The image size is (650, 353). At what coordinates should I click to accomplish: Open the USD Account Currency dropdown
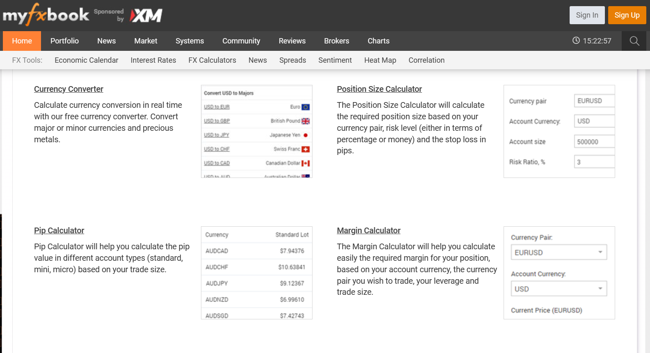pos(559,289)
